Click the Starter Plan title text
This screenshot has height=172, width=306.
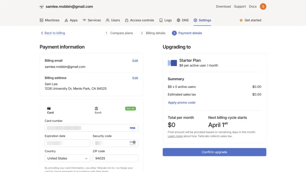(x=190, y=60)
